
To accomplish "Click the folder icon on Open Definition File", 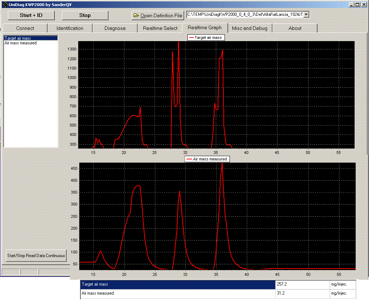I will pos(136,16).
